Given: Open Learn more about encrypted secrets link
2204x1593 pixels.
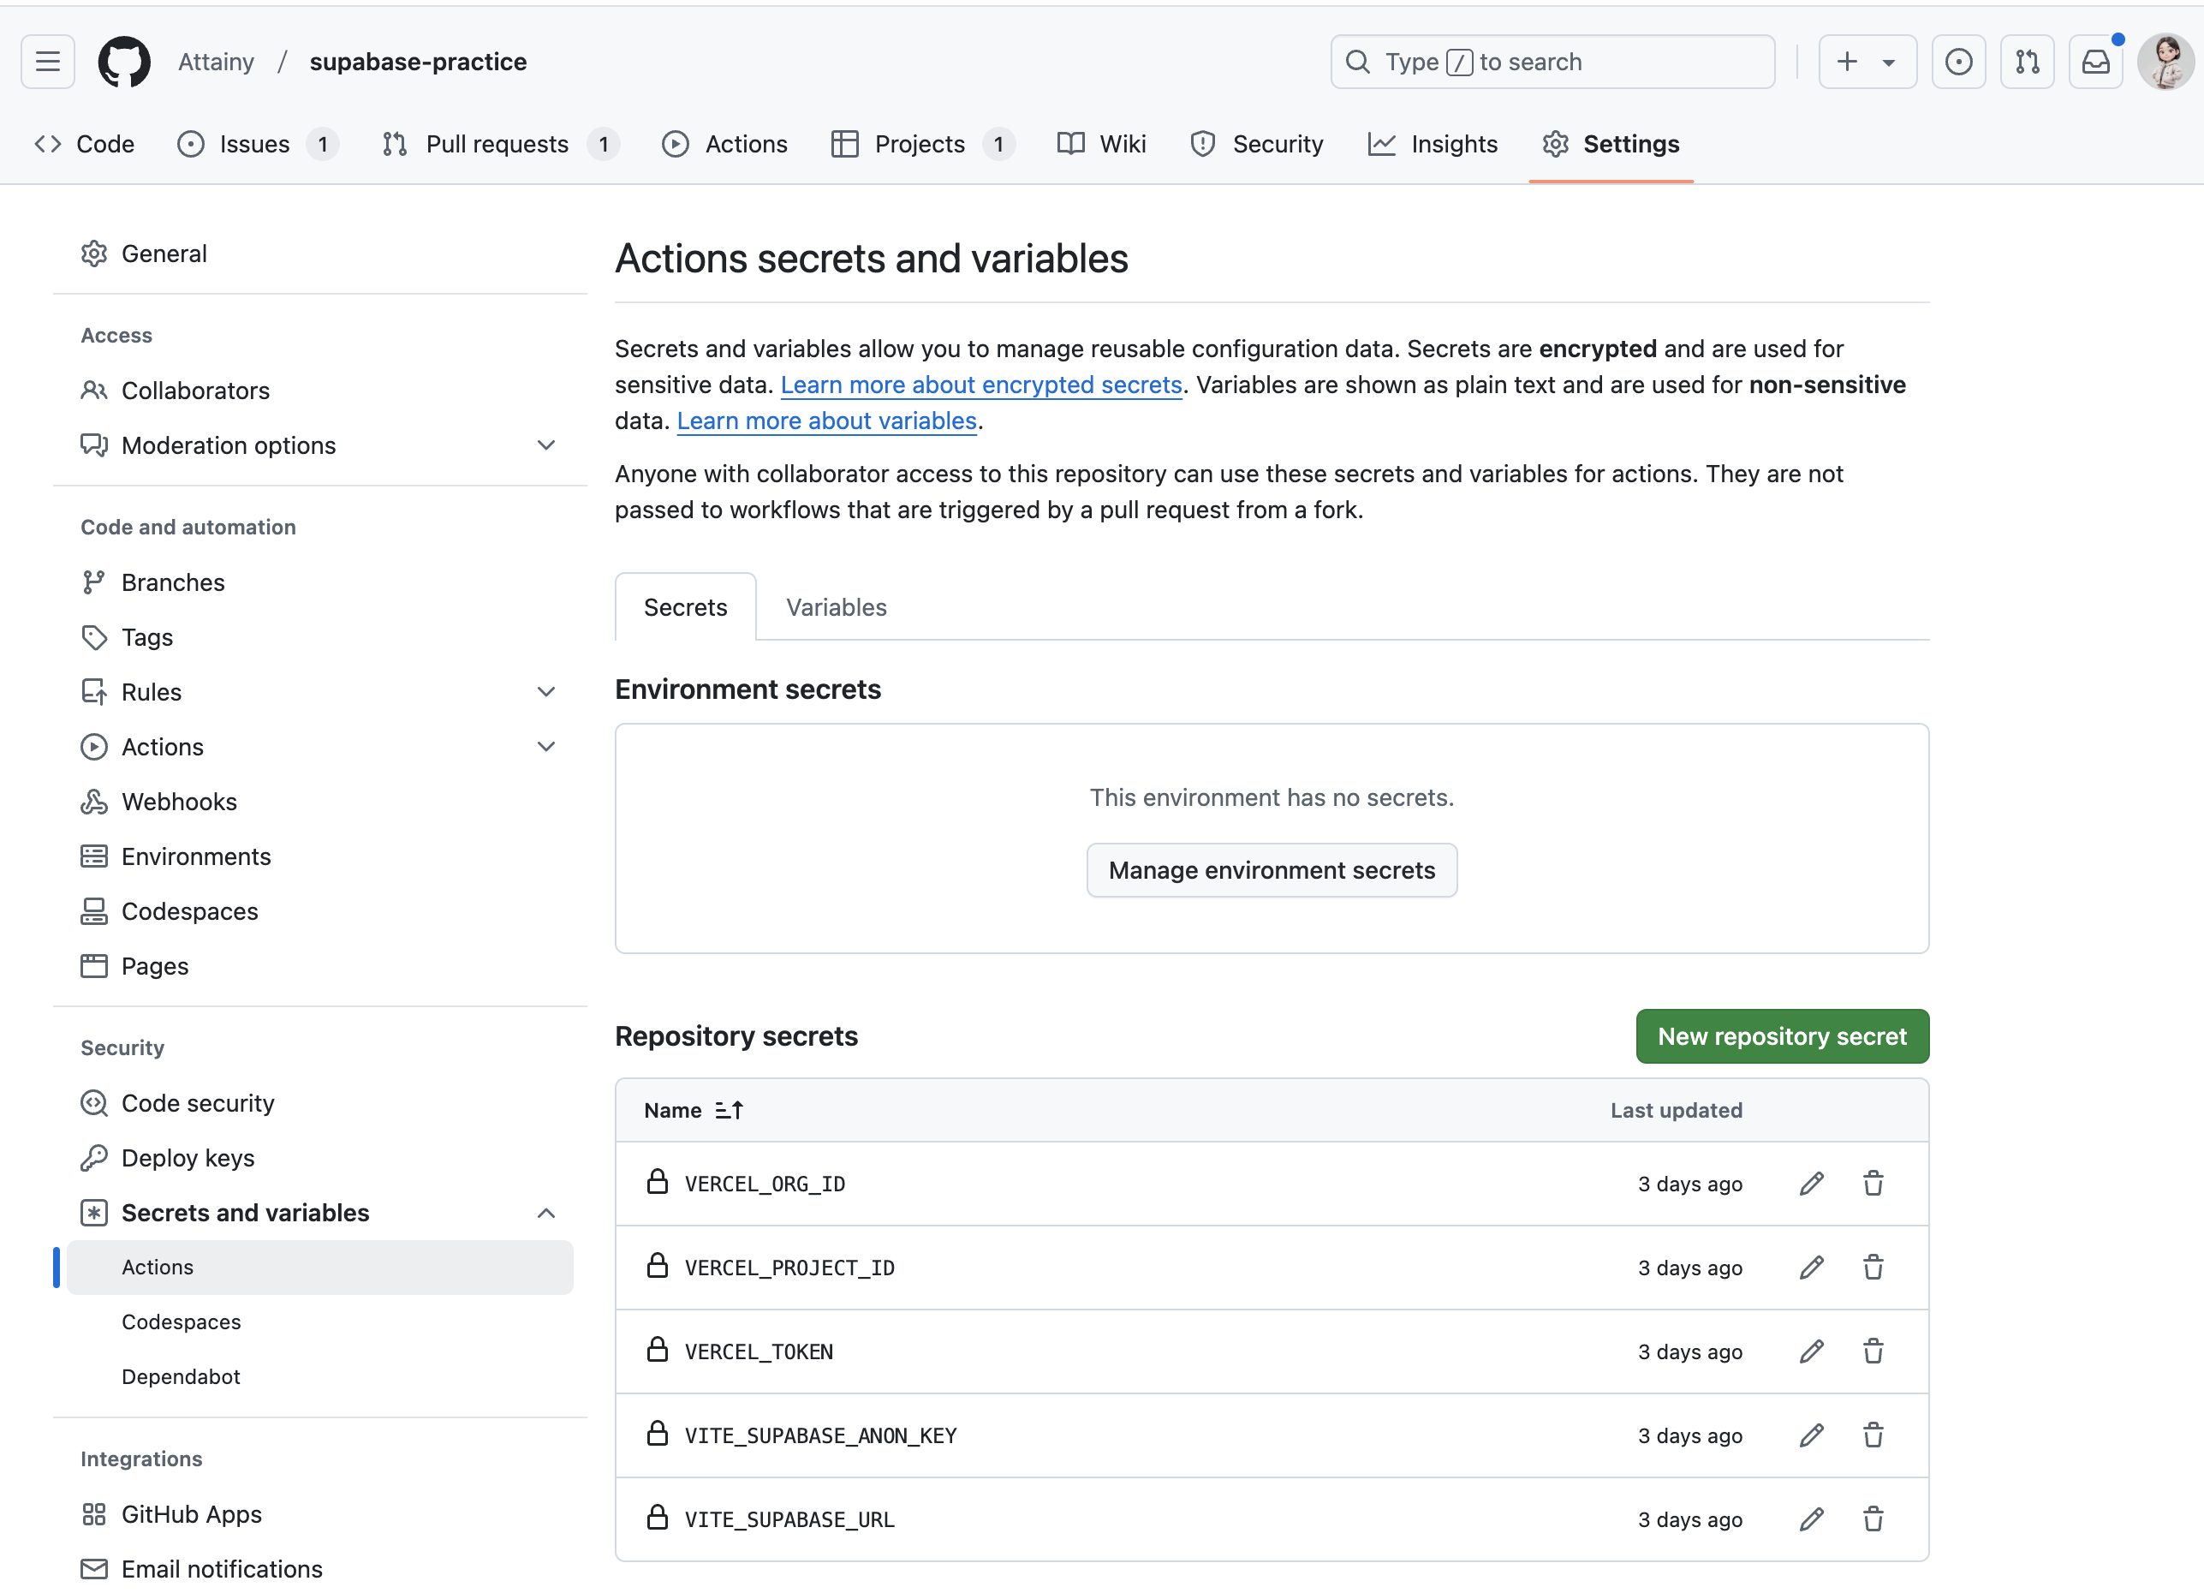Looking at the screenshot, I should point(980,385).
